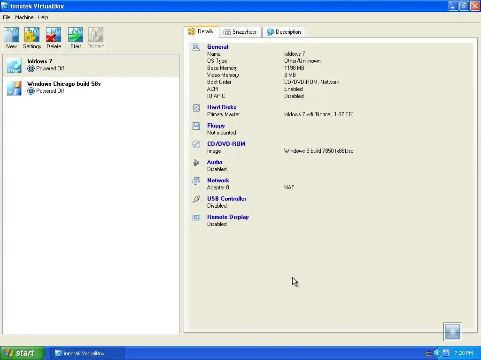Click the Powered Off icon under Windows Chicago
The width and height of the screenshot is (481, 360).
click(31, 91)
